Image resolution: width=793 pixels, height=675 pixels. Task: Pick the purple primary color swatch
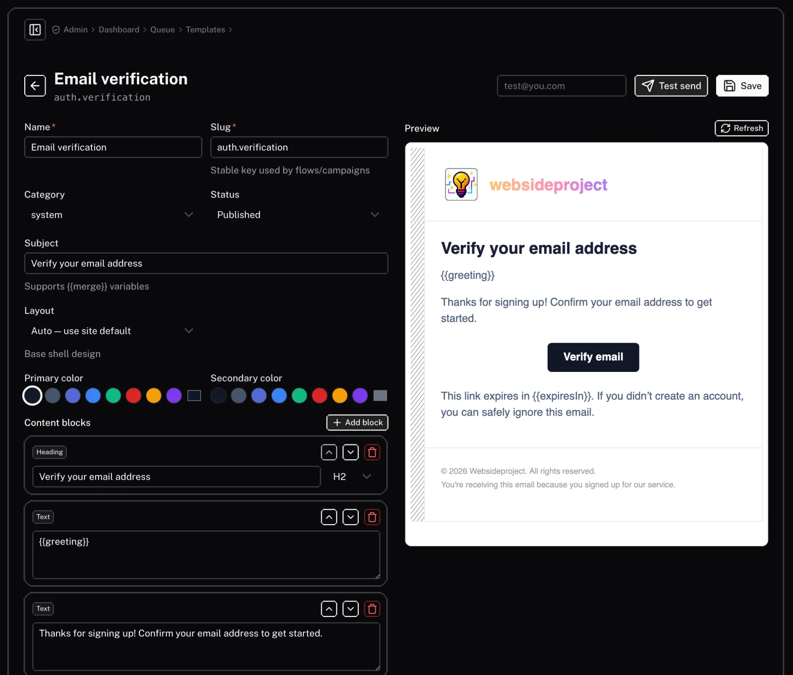point(174,396)
